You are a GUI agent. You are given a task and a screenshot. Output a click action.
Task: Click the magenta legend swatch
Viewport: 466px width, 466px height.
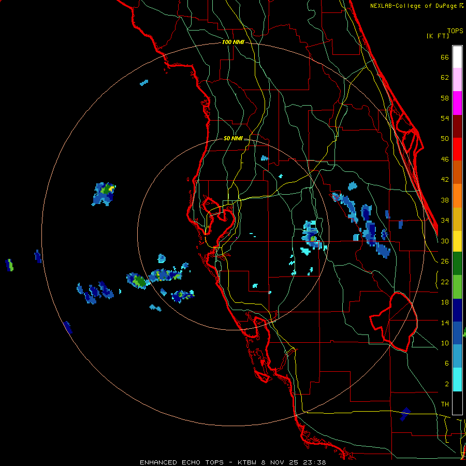pos(457,103)
